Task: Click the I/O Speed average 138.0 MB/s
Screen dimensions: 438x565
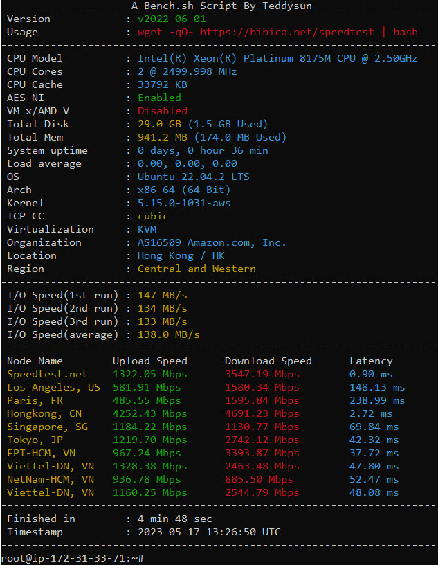Action: (x=168, y=334)
